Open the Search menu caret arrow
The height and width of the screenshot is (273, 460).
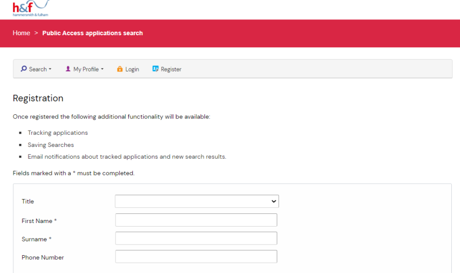tap(50, 69)
